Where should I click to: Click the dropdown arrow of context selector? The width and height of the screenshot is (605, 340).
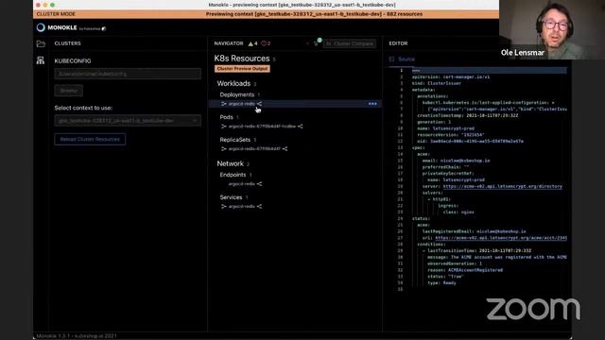click(x=195, y=121)
